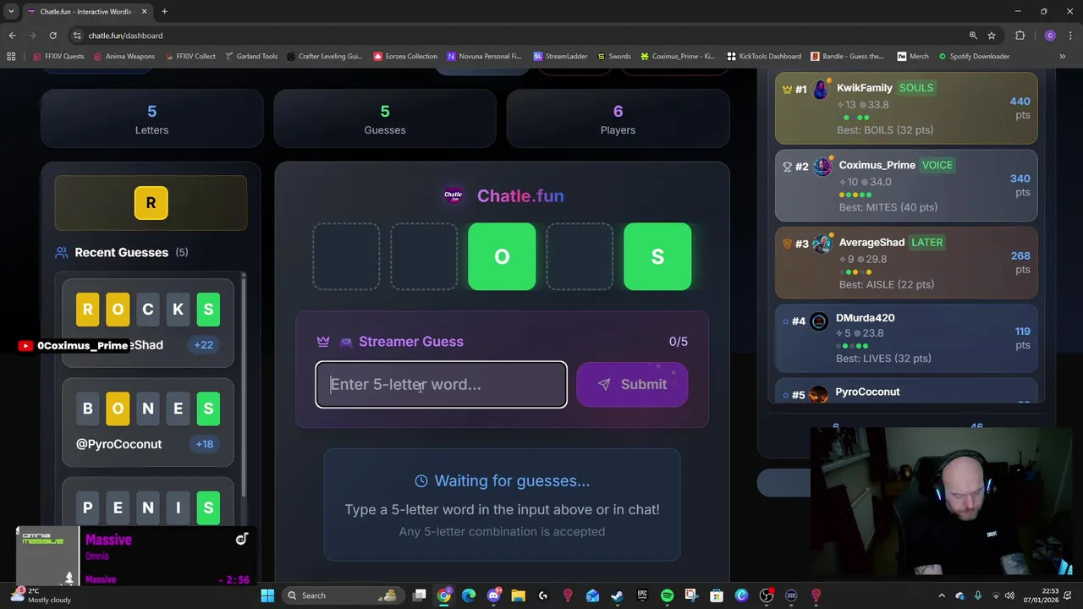Open a new browser tab
This screenshot has width=1083, height=609.
point(164,12)
